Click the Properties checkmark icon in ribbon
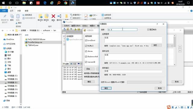Screen dimensions: 193x109 [x=86, y=16]
